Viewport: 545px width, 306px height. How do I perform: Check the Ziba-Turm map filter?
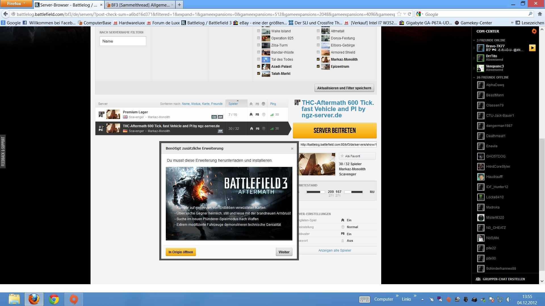pos(259,45)
